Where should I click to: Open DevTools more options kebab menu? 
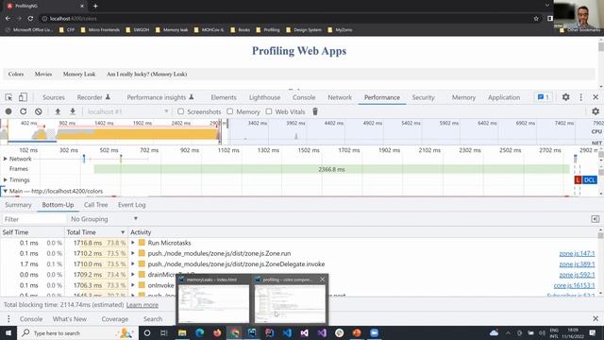pos(581,97)
